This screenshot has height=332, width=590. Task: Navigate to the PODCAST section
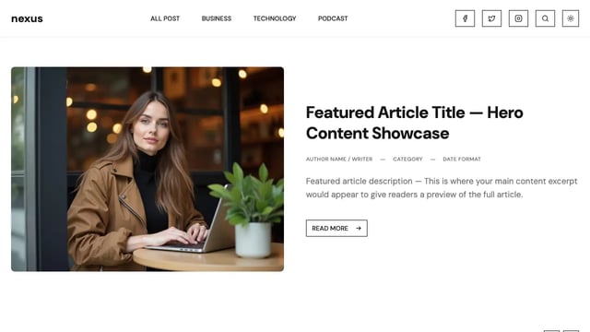tap(333, 18)
